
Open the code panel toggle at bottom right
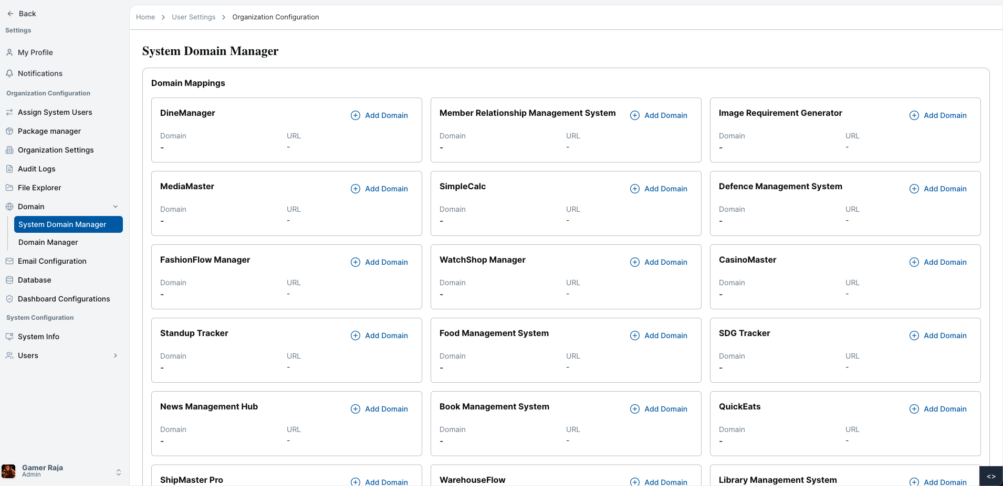tap(991, 476)
